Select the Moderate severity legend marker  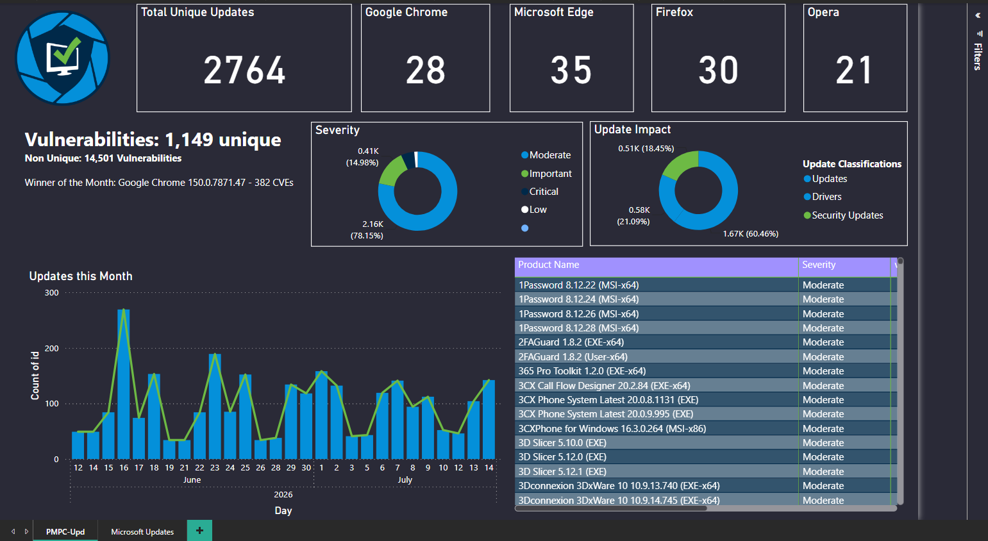[524, 155]
